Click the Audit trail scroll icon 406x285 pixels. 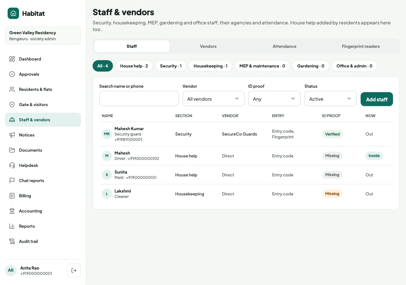12,241
